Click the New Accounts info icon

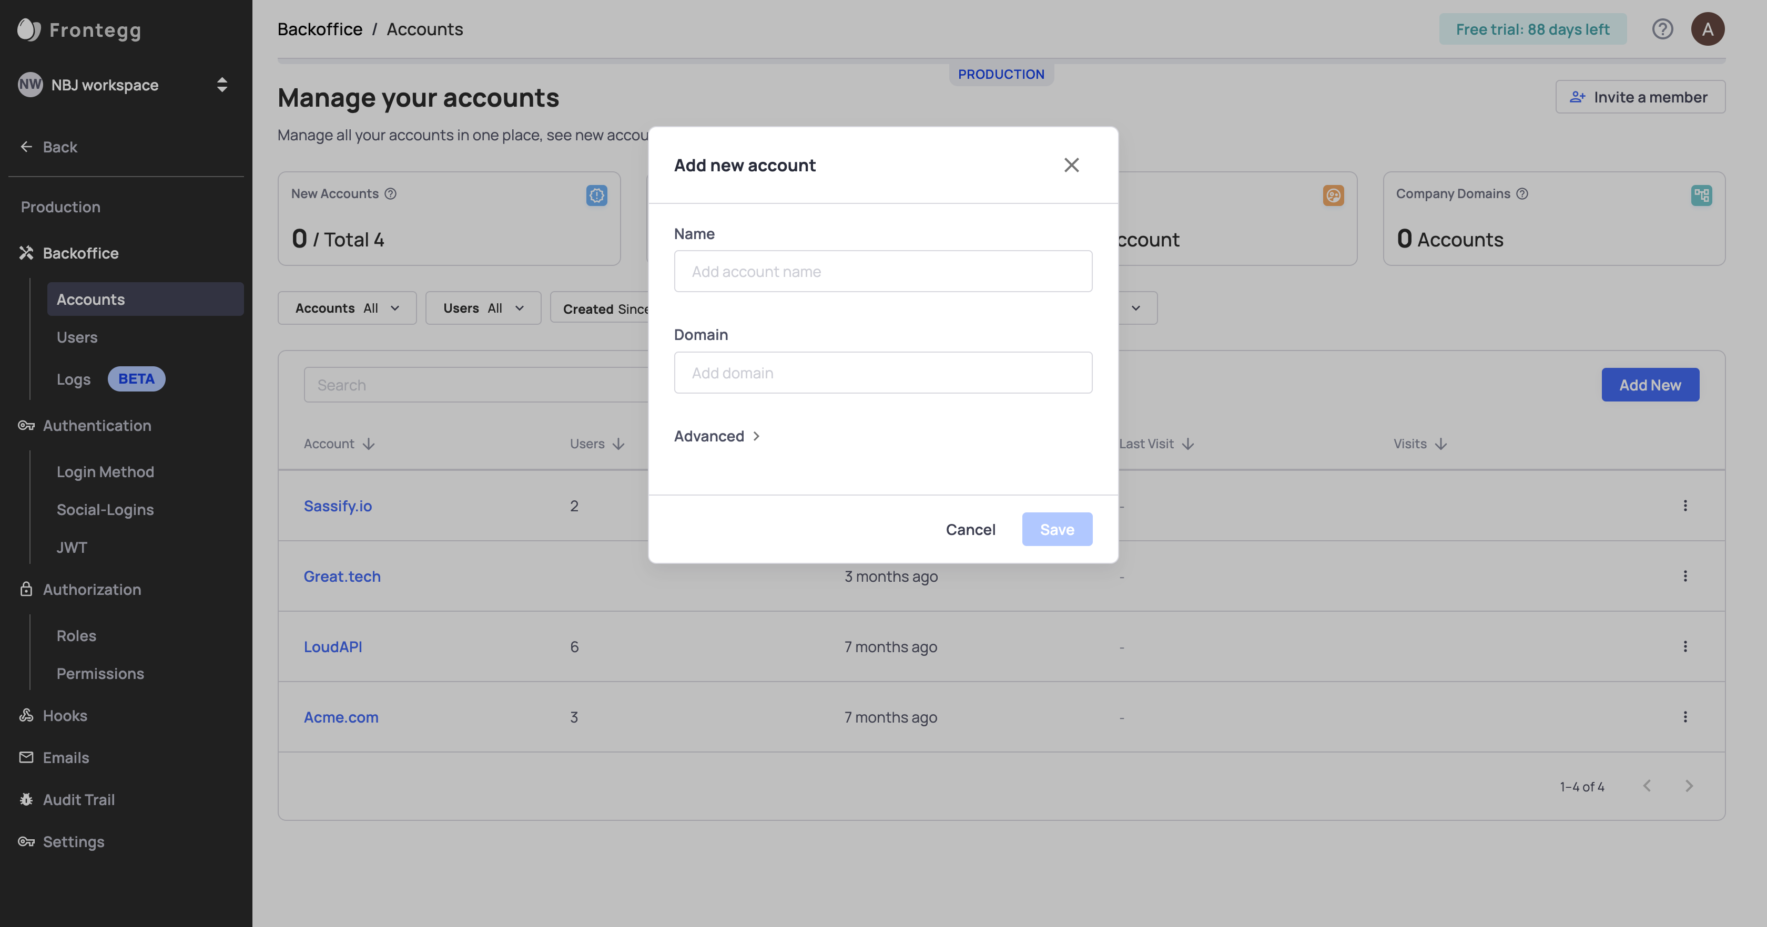390,194
